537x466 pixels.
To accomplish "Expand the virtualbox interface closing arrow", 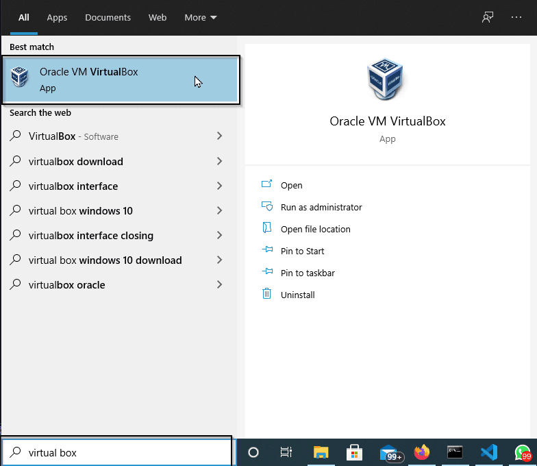I will 219,235.
